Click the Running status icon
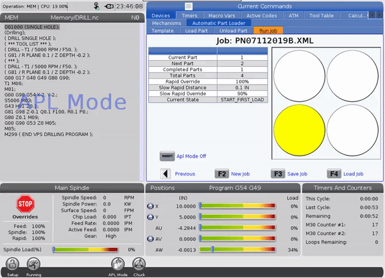 [33, 263]
